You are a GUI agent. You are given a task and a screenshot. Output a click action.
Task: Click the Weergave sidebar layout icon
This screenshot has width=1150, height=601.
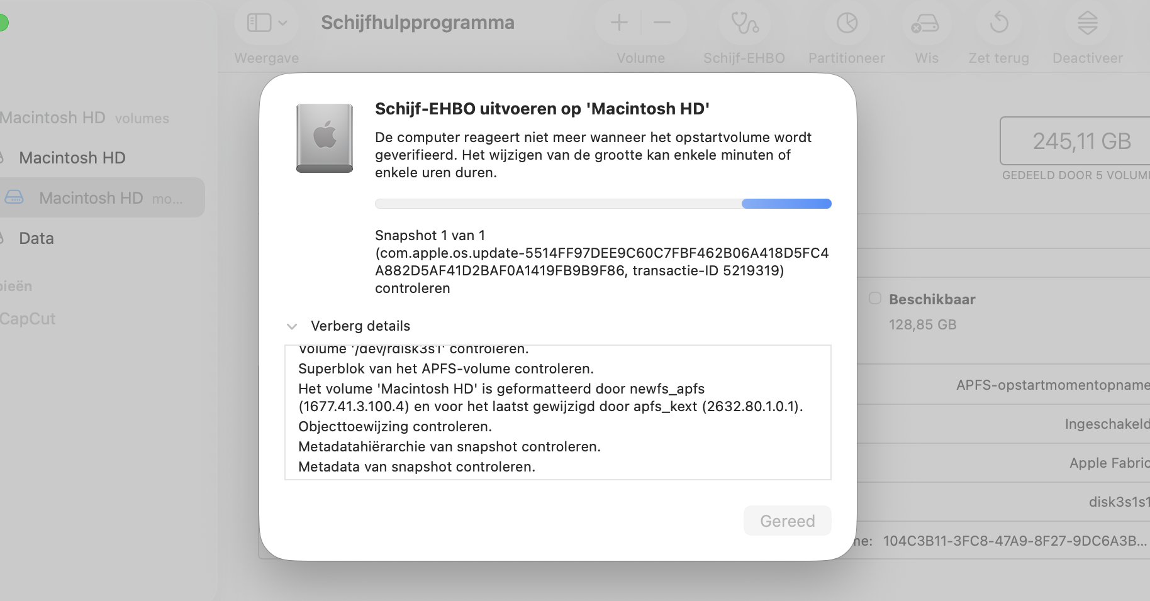click(259, 22)
